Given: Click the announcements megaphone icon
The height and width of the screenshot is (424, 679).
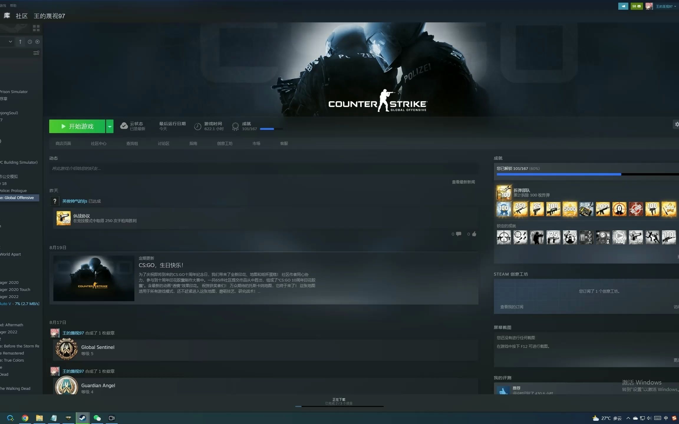Looking at the screenshot, I should coord(623,6).
